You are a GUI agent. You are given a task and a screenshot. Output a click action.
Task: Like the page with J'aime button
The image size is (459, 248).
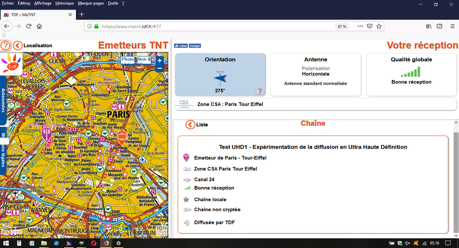[x=181, y=46]
